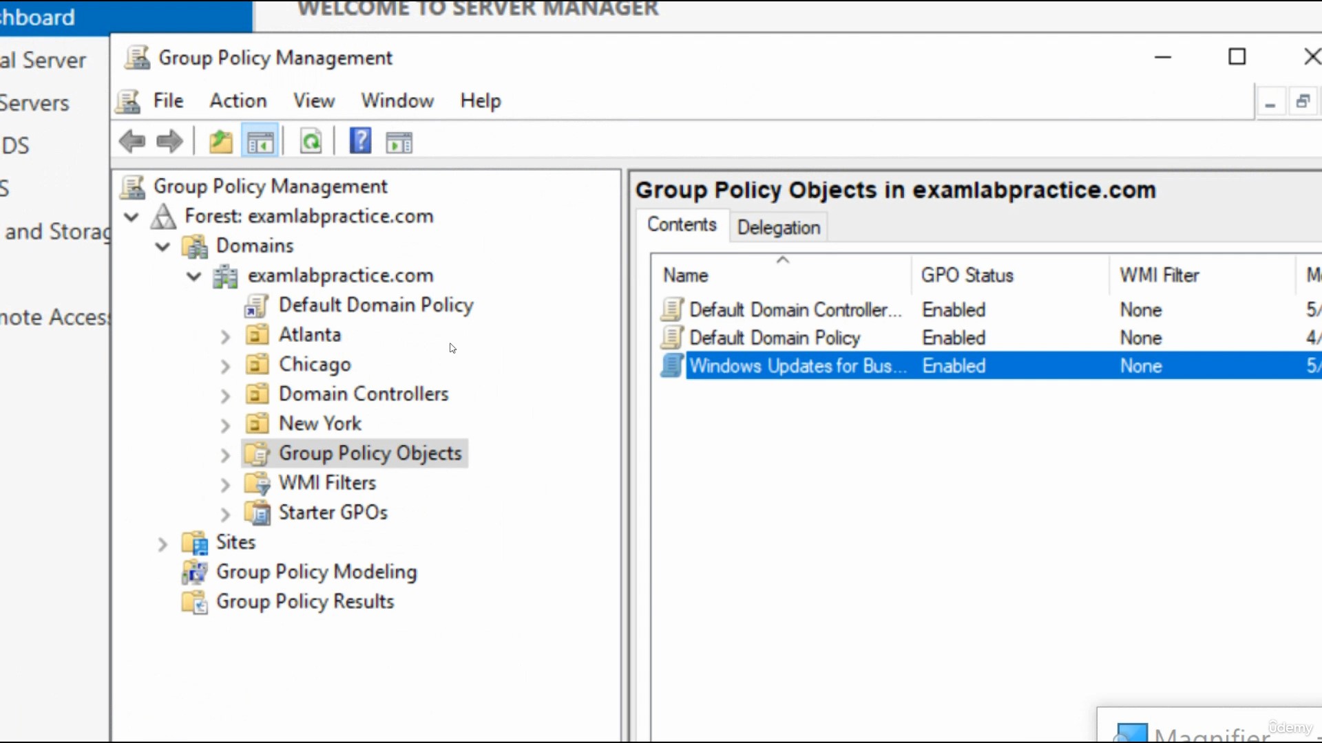Minimize the Group Policy Management window
This screenshot has height=743, width=1322.
[x=1163, y=56]
